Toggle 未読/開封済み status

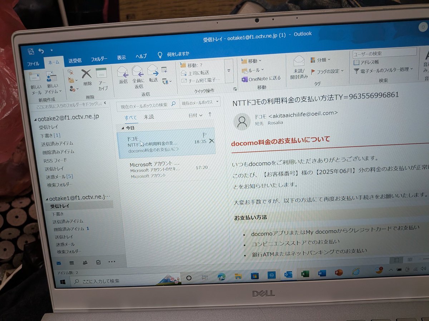click(299, 67)
